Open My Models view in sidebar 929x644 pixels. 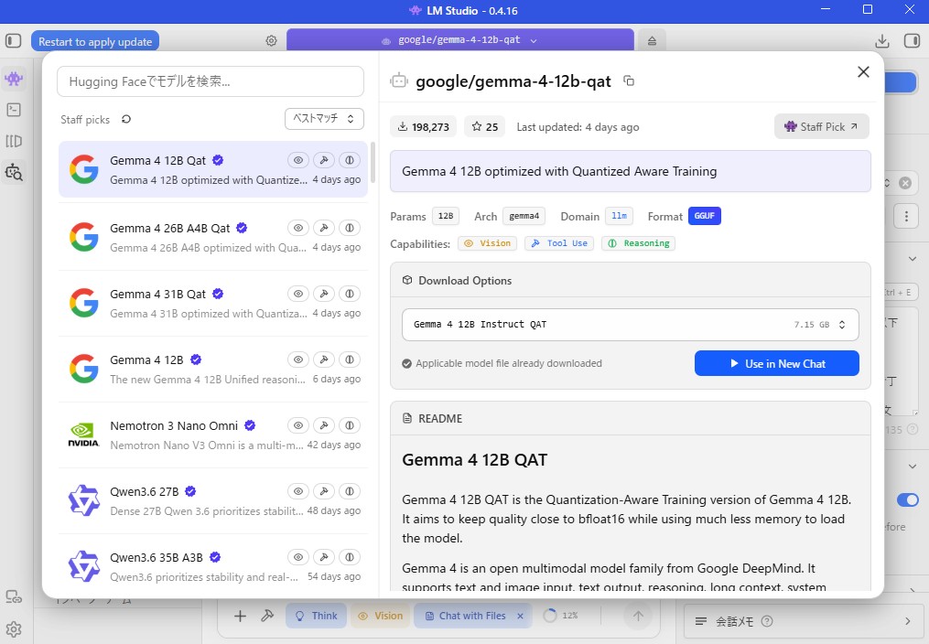14,142
